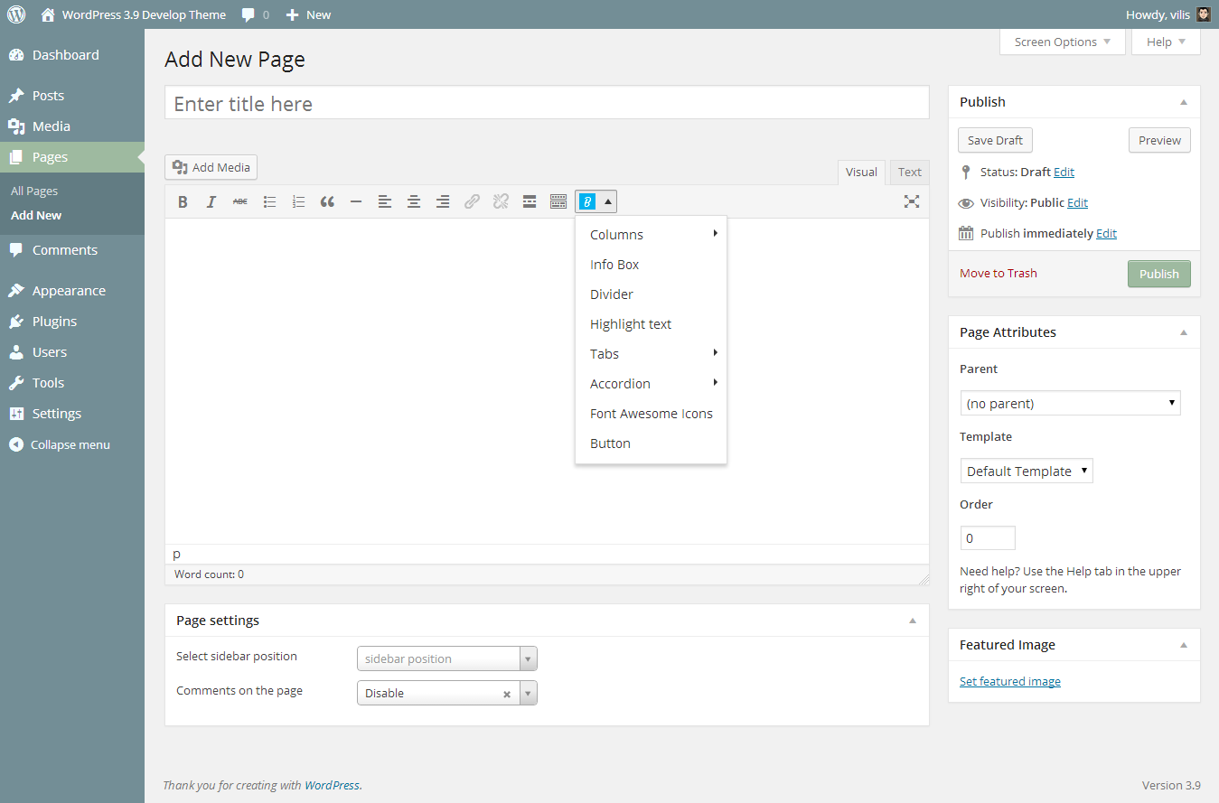1219x803 pixels.
Task: Toggle bold formatting in editor toolbar
Action: 183,202
